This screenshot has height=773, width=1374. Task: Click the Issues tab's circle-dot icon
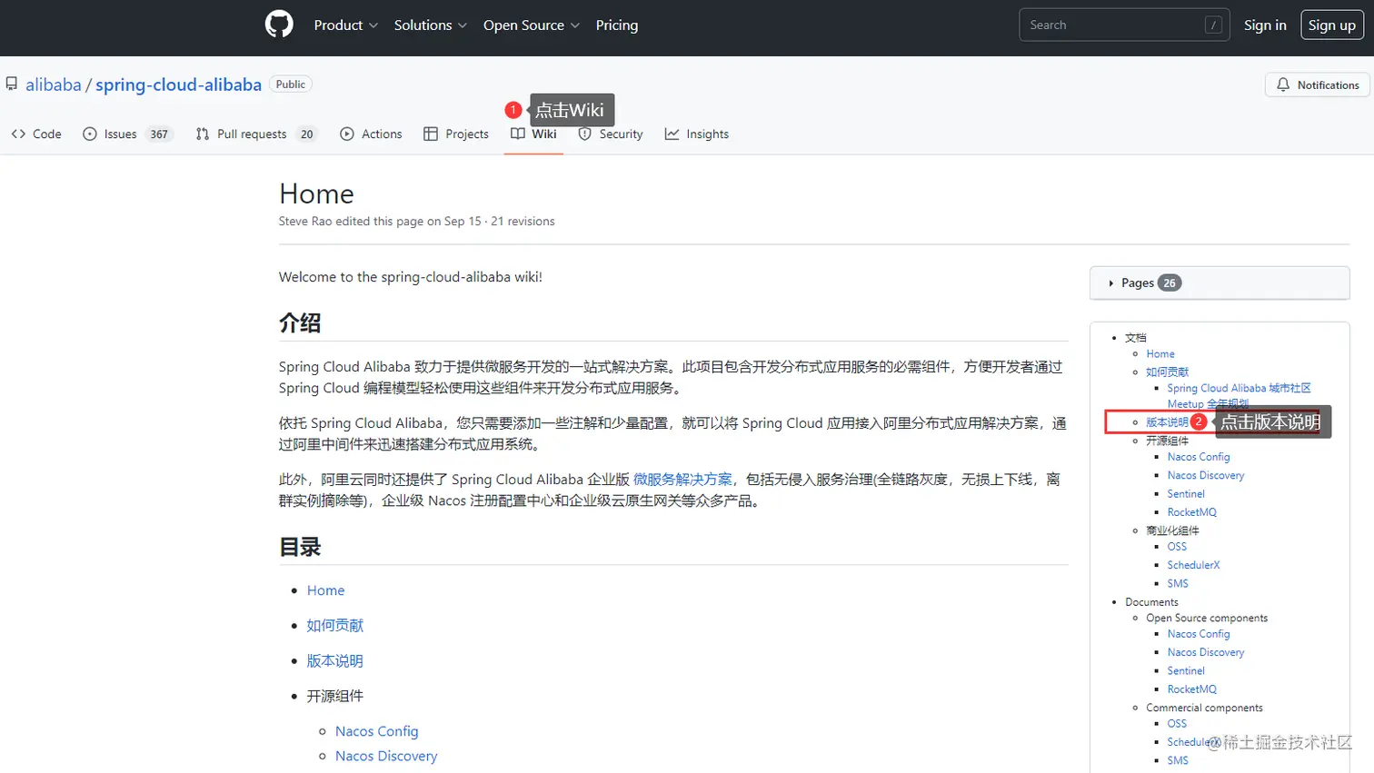click(x=90, y=134)
